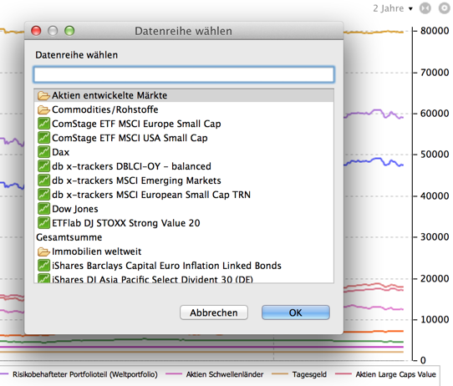Click the chart icon beside Dow Jones
The width and height of the screenshot is (453, 386).
43,208
